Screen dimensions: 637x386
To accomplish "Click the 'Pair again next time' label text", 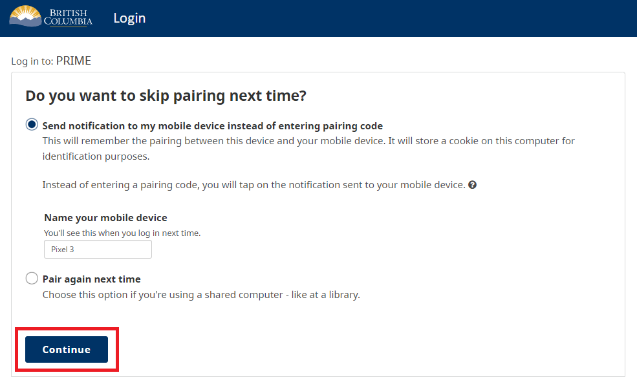I will [x=91, y=279].
